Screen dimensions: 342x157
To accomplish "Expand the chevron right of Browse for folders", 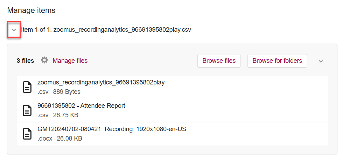I will pyautogui.click(x=321, y=61).
